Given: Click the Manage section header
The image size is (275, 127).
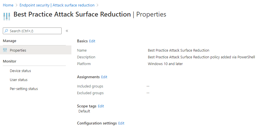Looking at the screenshot, I should pyautogui.click(x=10, y=41).
